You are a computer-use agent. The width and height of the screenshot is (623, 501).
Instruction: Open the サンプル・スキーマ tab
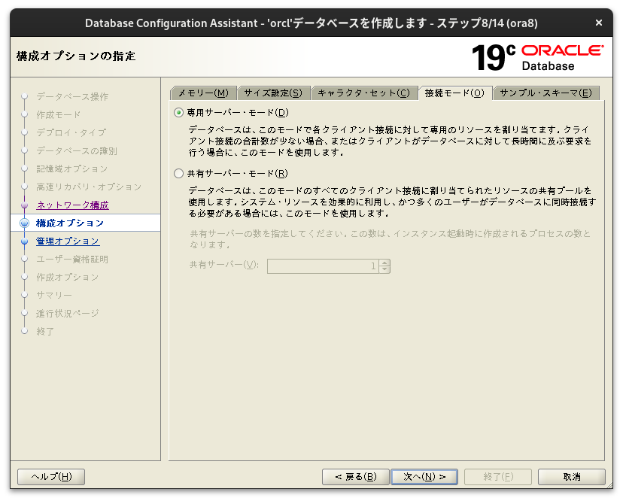[x=546, y=93]
